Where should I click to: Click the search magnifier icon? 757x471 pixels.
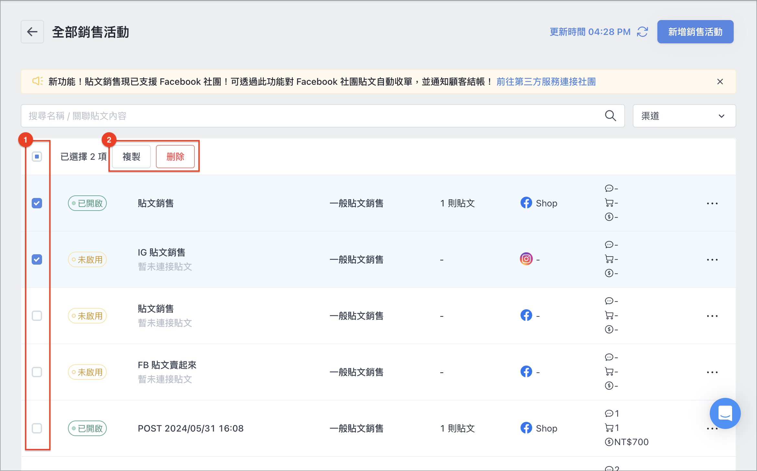coord(610,116)
